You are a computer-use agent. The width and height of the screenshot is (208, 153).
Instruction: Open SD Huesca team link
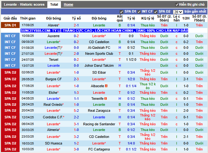coord(53,143)
